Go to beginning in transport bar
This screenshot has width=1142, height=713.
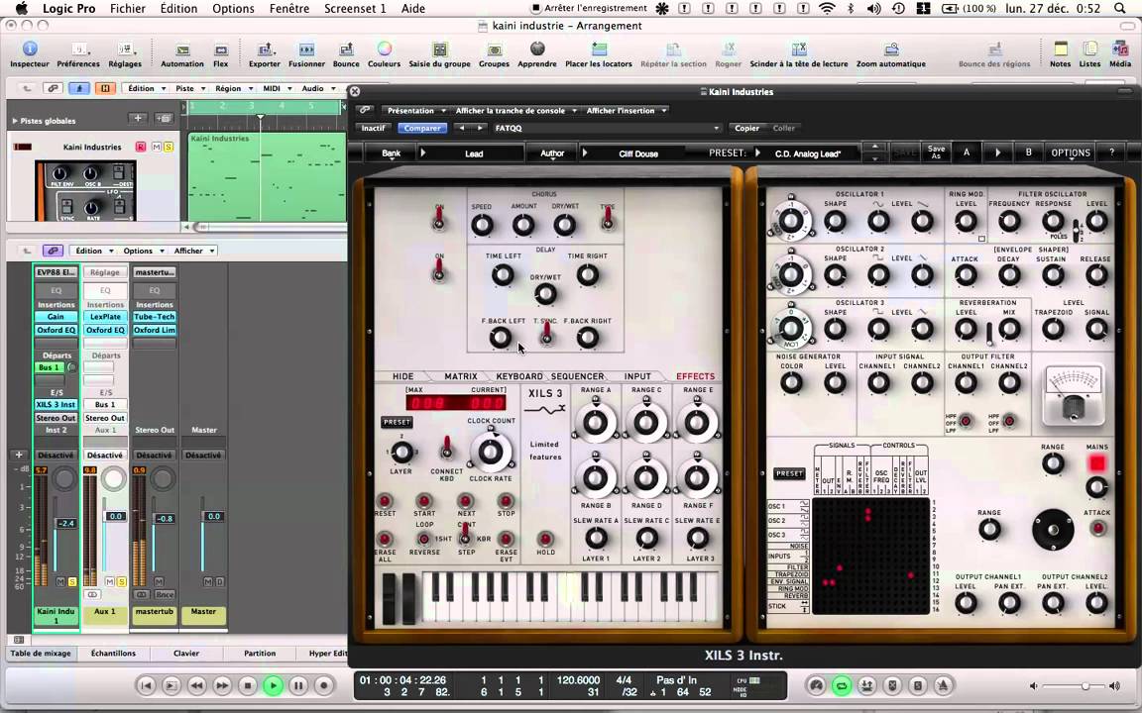tap(146, 685)
